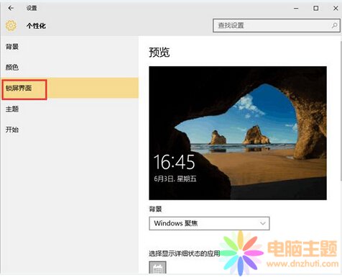Viewport: 342px width, 280px height.
Task: Focus the 查找设置 search field
Action: click(276, 25)
